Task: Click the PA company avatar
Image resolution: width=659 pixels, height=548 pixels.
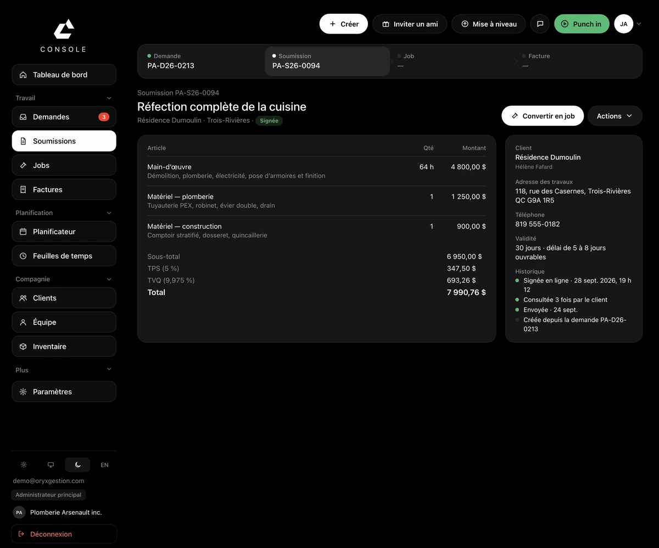Action: point(19,512)
